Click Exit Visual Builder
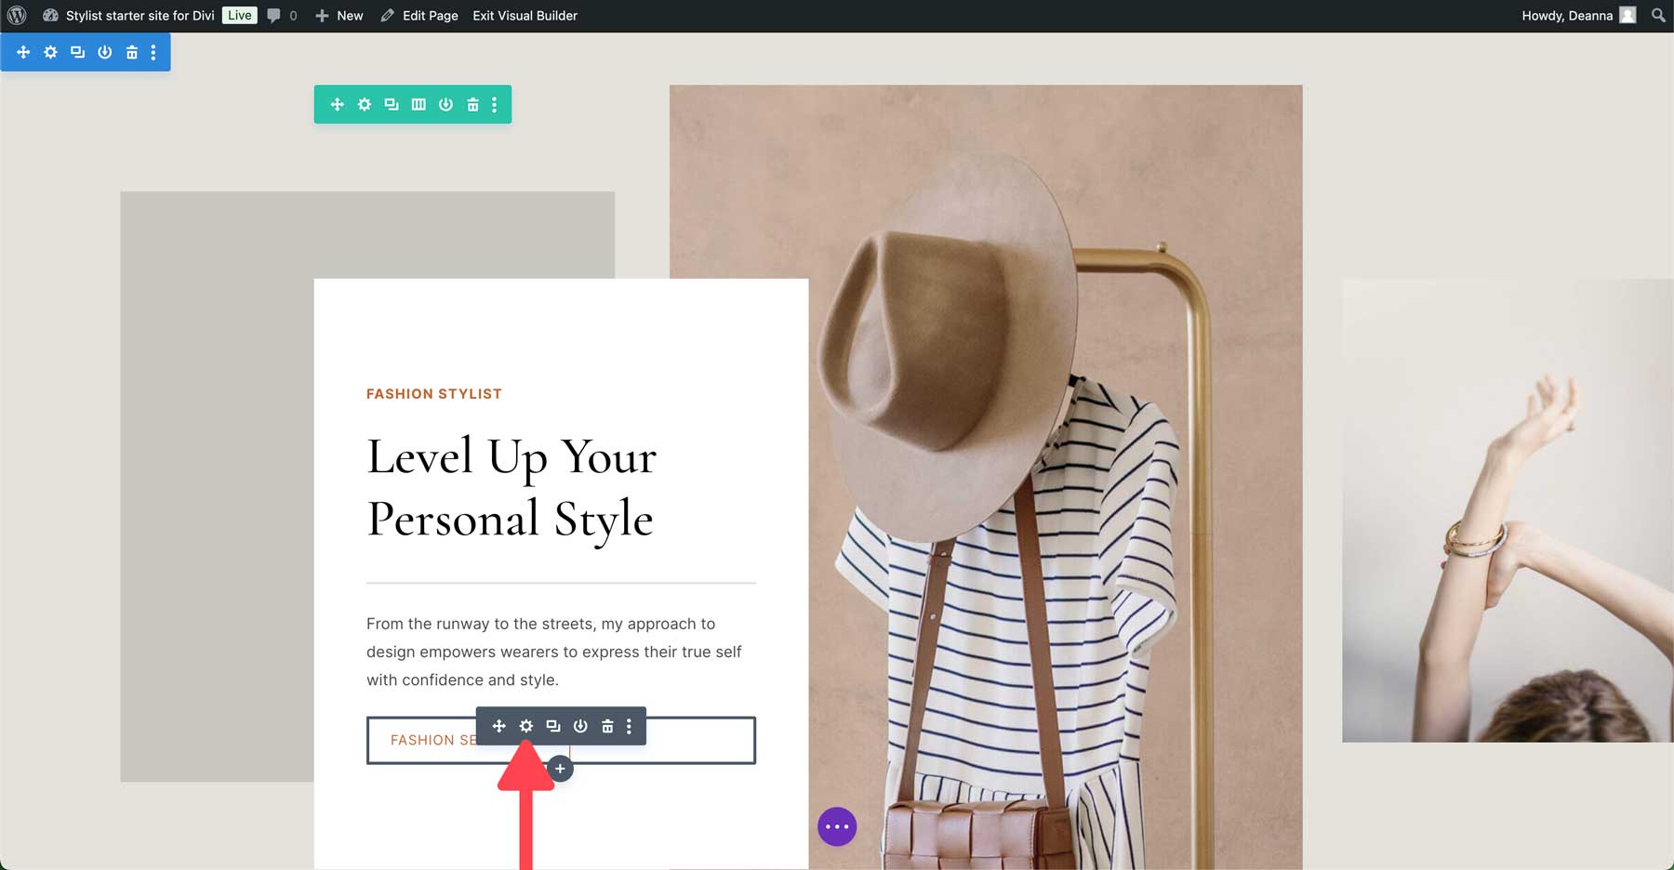 pos(525,15)
